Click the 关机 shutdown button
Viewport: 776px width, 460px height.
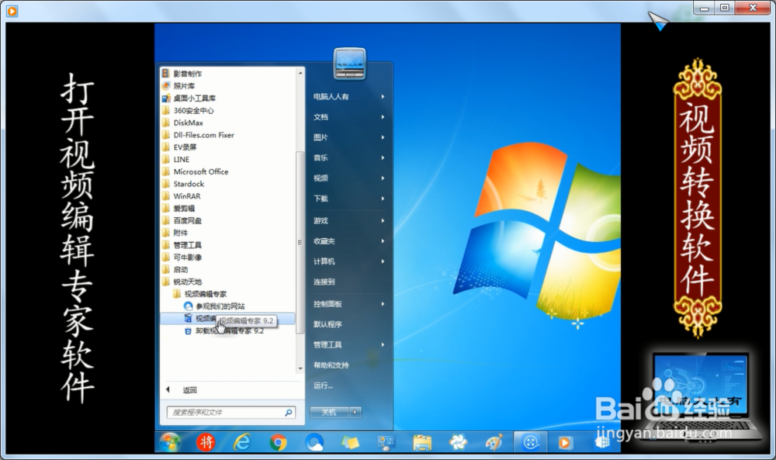pyautogui.click(x=329, y=412)
